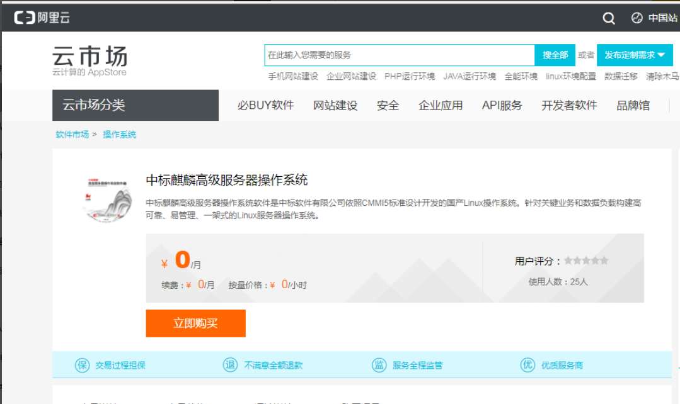
Task: Click the Aliyun logo in header
Action: click(x=42, y=18)
